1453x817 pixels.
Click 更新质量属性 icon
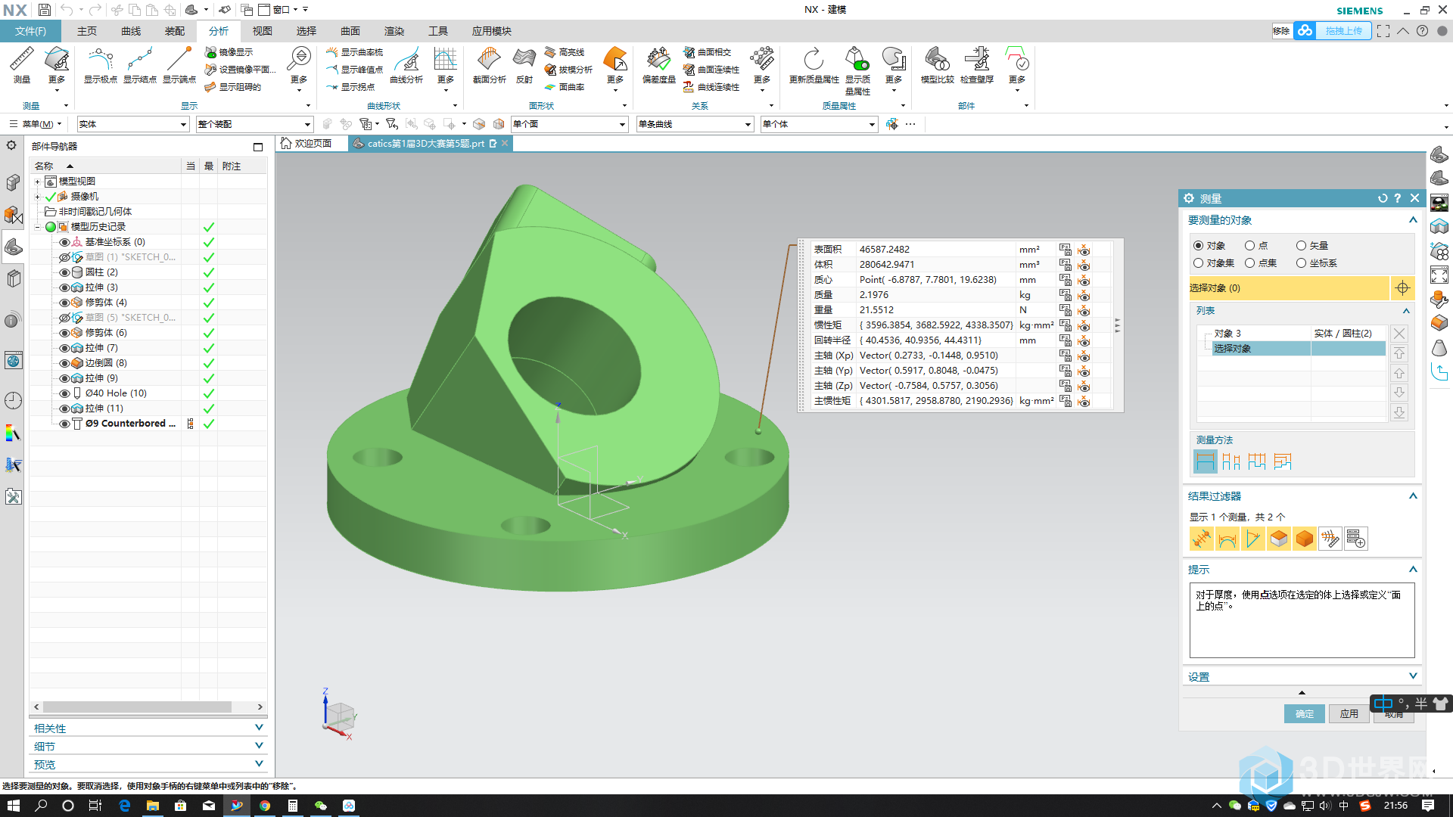[x=814, y=64]
